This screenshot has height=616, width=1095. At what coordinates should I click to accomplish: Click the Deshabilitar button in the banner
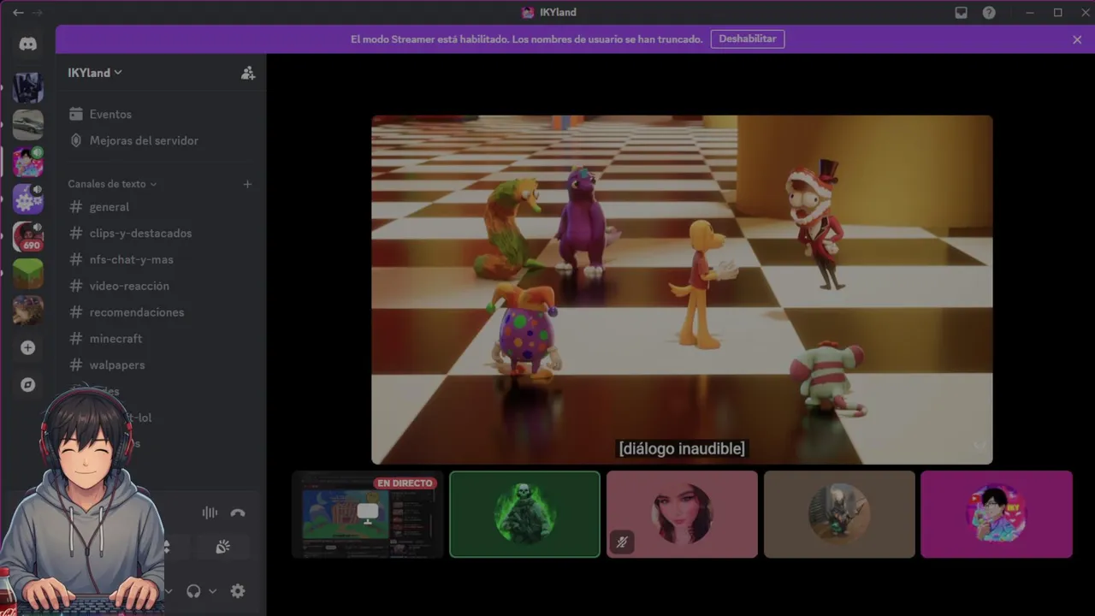[748, 39]
